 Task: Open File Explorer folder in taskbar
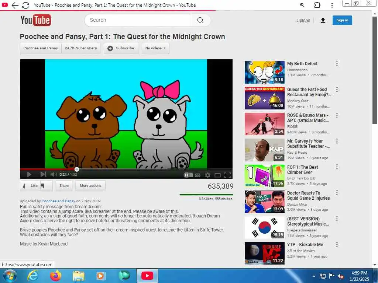tap(79, 276)
